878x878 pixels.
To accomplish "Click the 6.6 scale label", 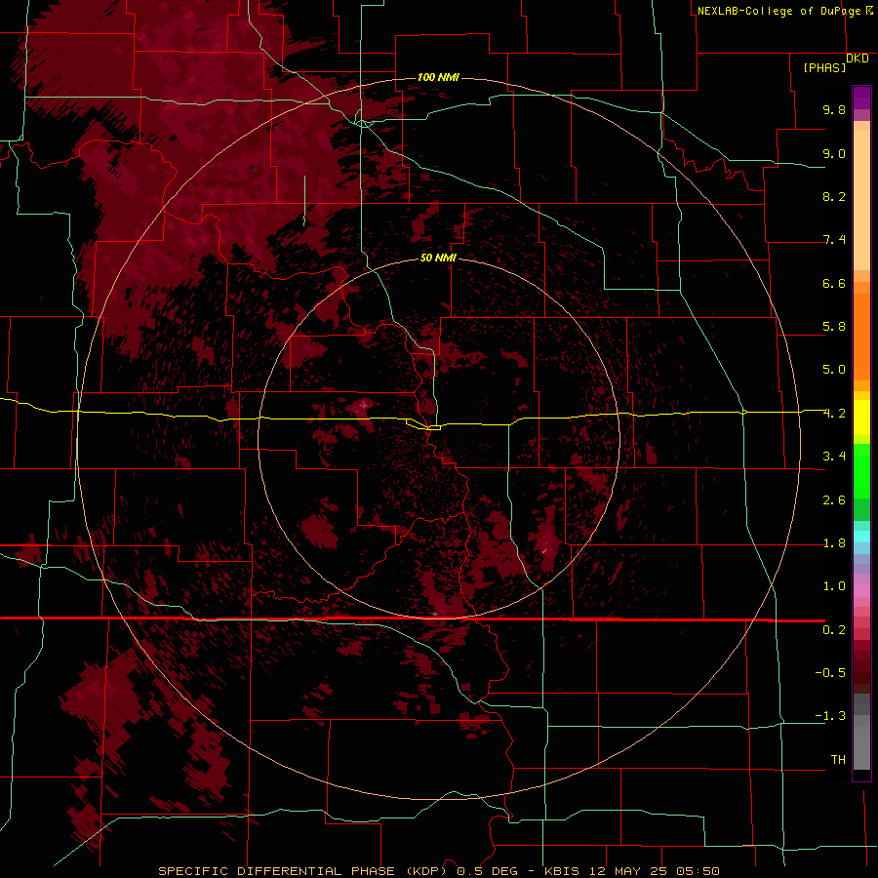I will click(x=834, y=283).
